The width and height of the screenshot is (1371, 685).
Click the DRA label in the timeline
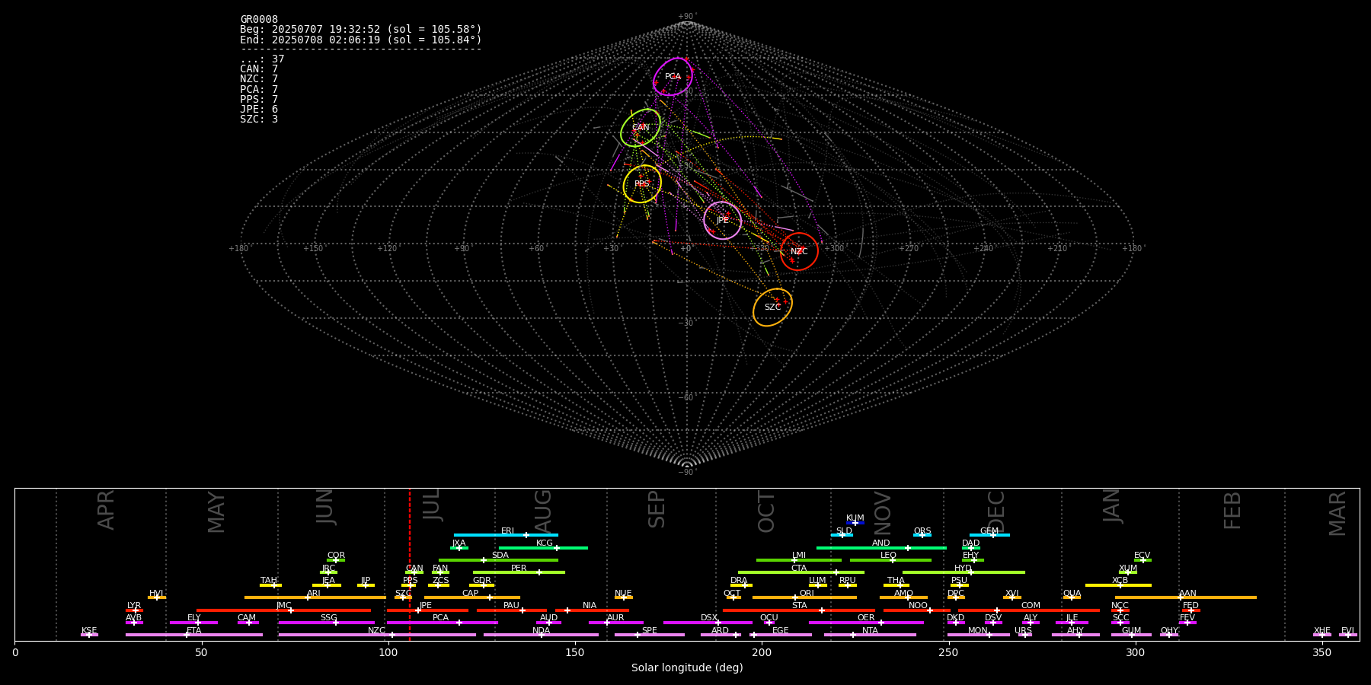(739, 580)
